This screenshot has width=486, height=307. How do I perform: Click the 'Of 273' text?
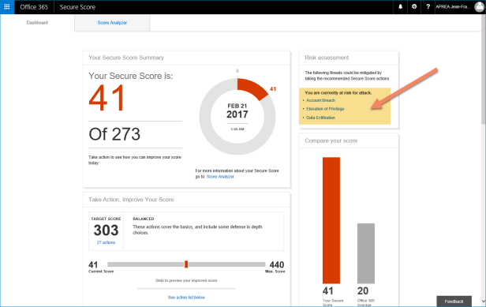click(x=114, y=134)
